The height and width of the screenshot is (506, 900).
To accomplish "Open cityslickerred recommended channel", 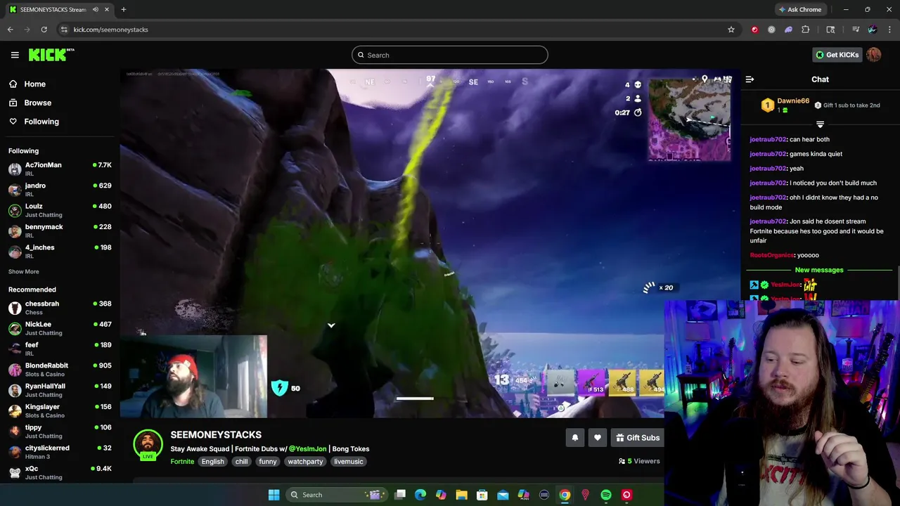I will pos(60,452).
